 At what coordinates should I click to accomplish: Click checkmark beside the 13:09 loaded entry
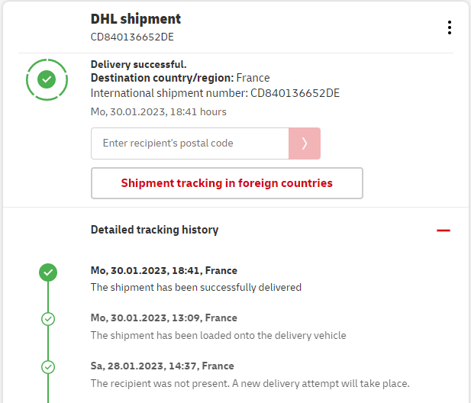pyautogui.click(x=48, y=319)
